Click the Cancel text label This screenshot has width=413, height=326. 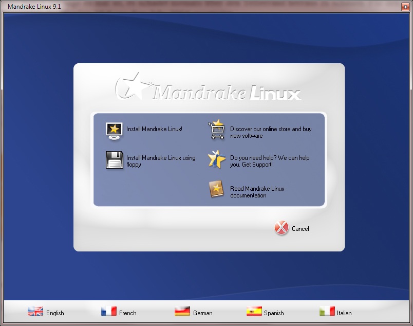(x=301, y=229)
